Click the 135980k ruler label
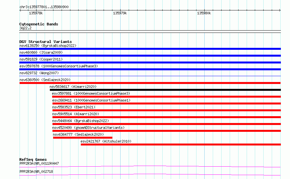 (x=204, y=13)
